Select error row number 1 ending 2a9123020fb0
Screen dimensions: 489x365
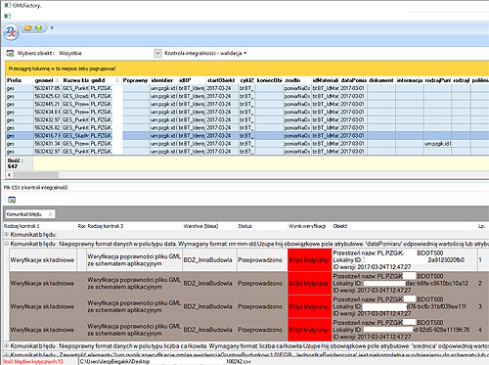(248, 260)
